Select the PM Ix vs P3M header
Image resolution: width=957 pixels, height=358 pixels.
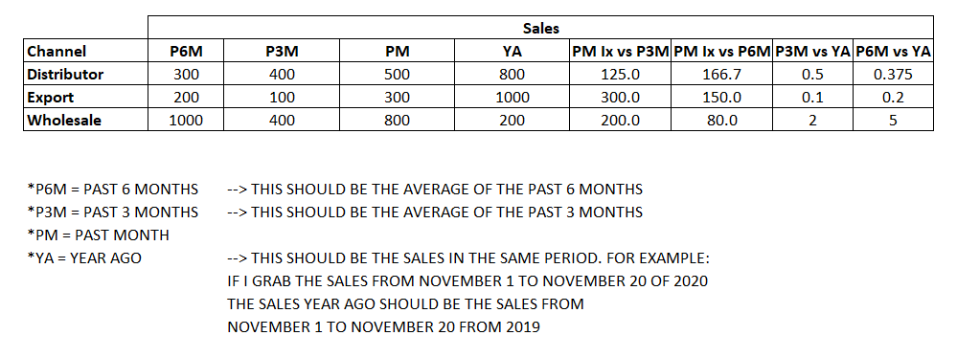point(620,52)
